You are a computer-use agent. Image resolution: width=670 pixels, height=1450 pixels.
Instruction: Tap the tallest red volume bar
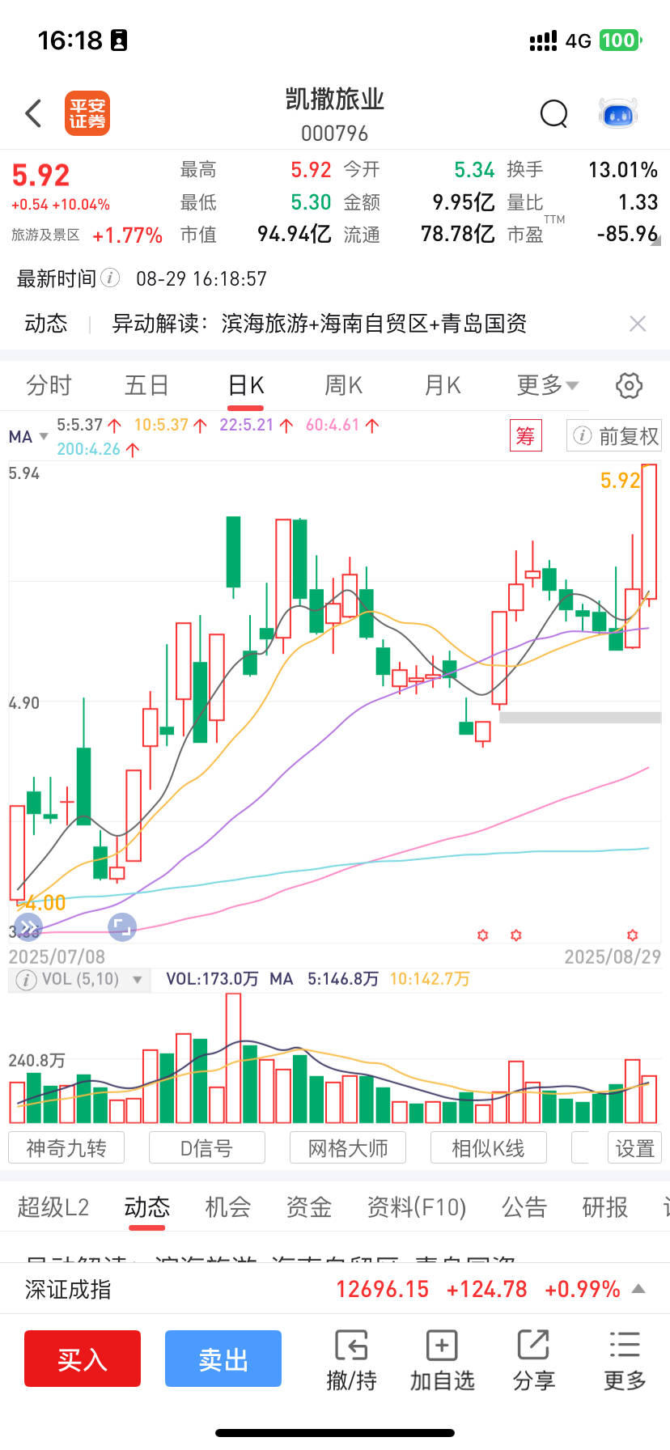click(233, 1058)
